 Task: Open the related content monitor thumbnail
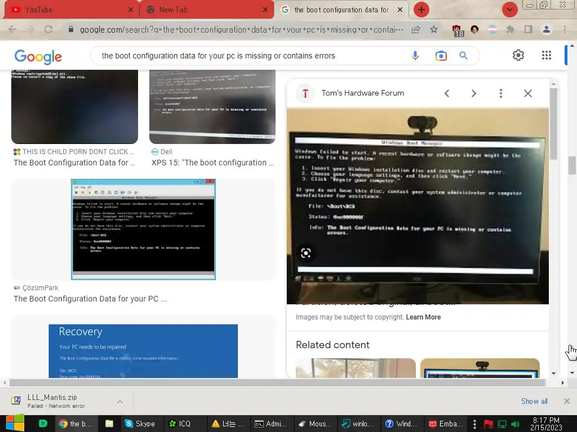[x=480, y=368]
